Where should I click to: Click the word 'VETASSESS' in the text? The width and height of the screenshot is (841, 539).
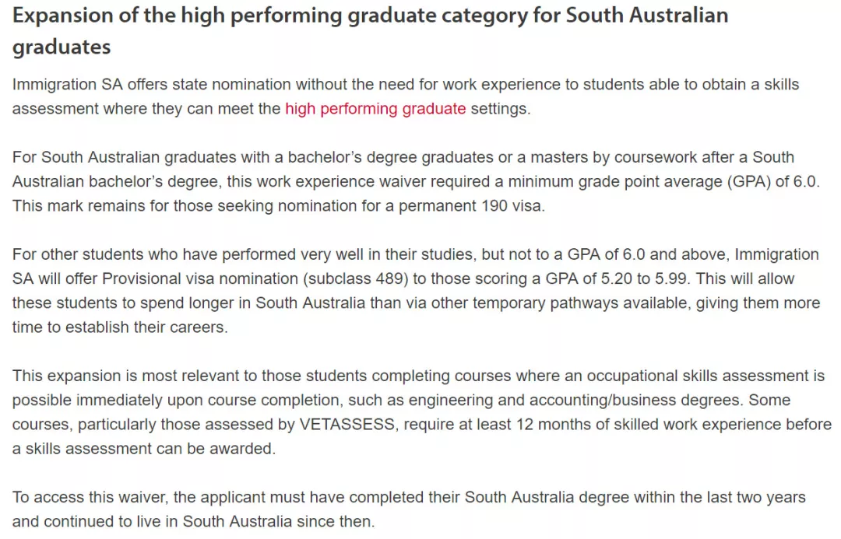pyautogui.click(x=347, y=425)
